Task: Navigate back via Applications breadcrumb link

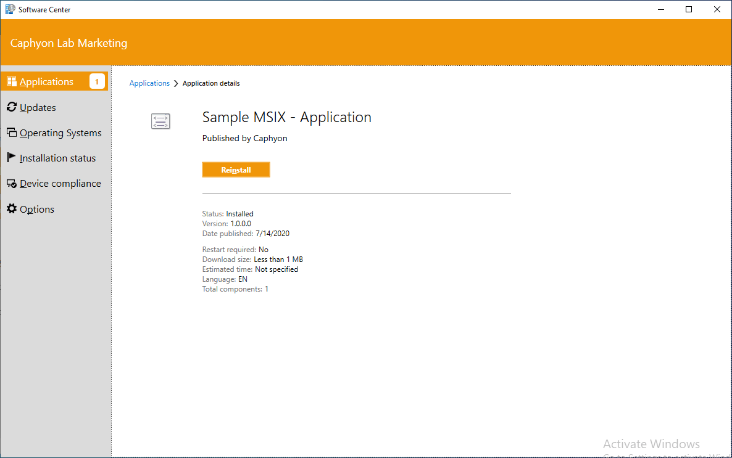Action: pos(149,83)
